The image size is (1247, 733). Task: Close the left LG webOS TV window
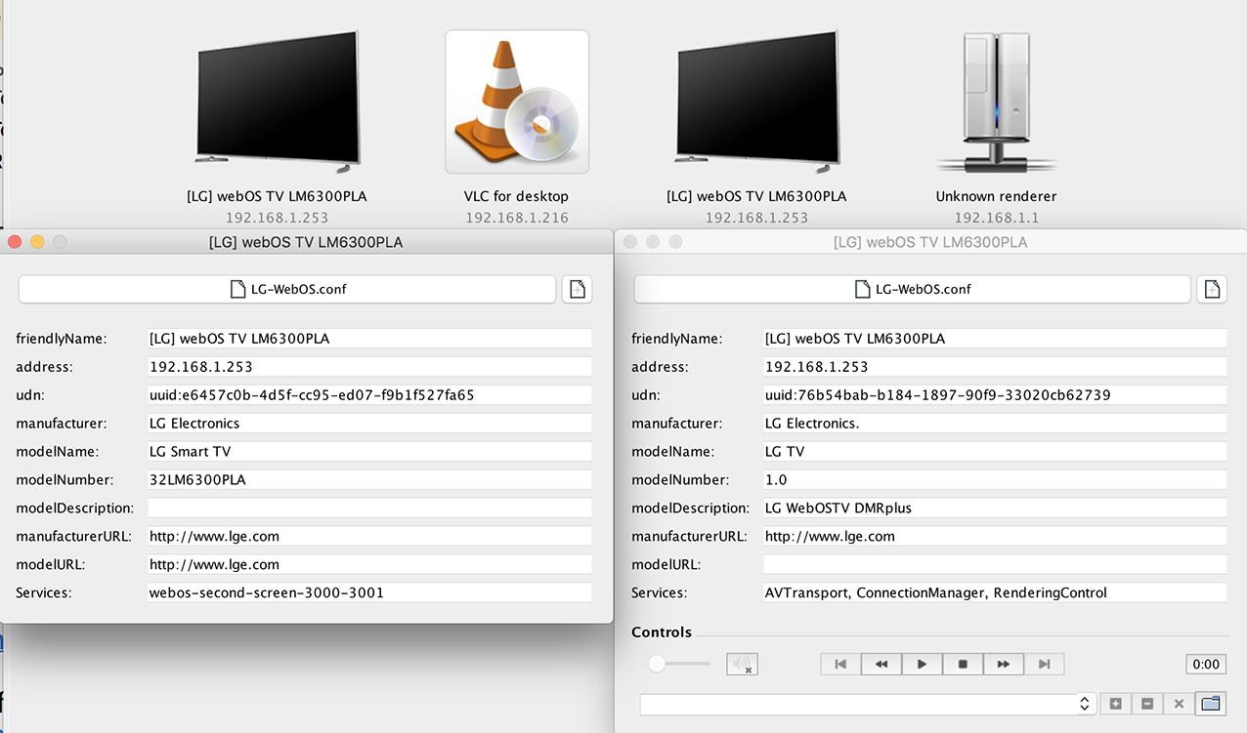coord(15,242)
